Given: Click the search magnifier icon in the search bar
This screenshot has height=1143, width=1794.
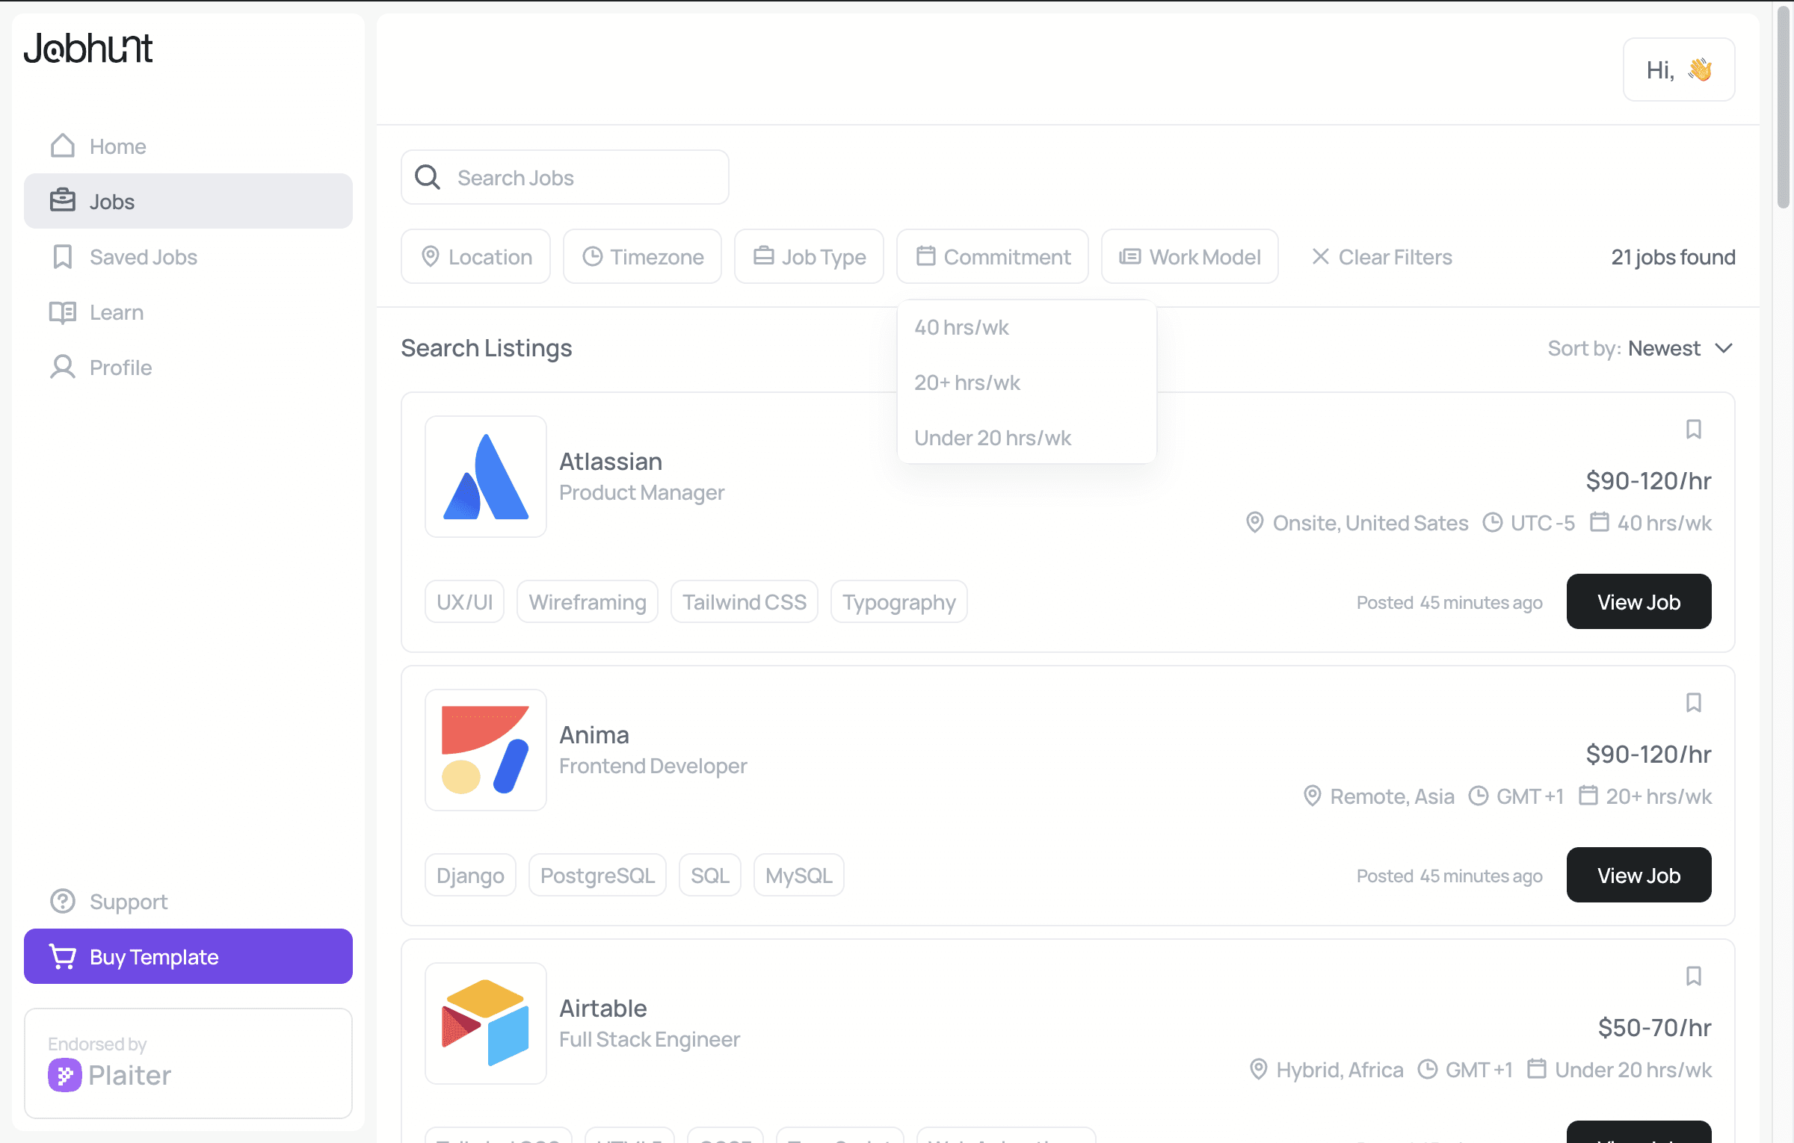Looking at the screenshot, I should click(428, 177).
